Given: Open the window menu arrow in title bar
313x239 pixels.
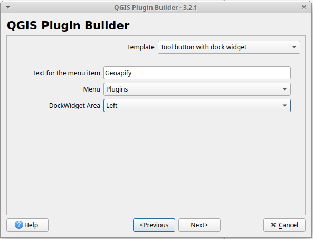Looking at the screenshot, I should click(8, 7).
